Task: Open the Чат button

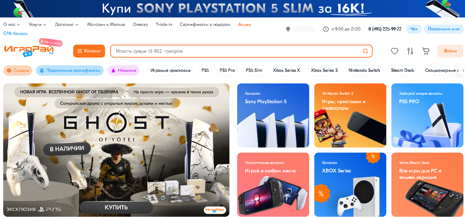Action: (x=414, y=29)
